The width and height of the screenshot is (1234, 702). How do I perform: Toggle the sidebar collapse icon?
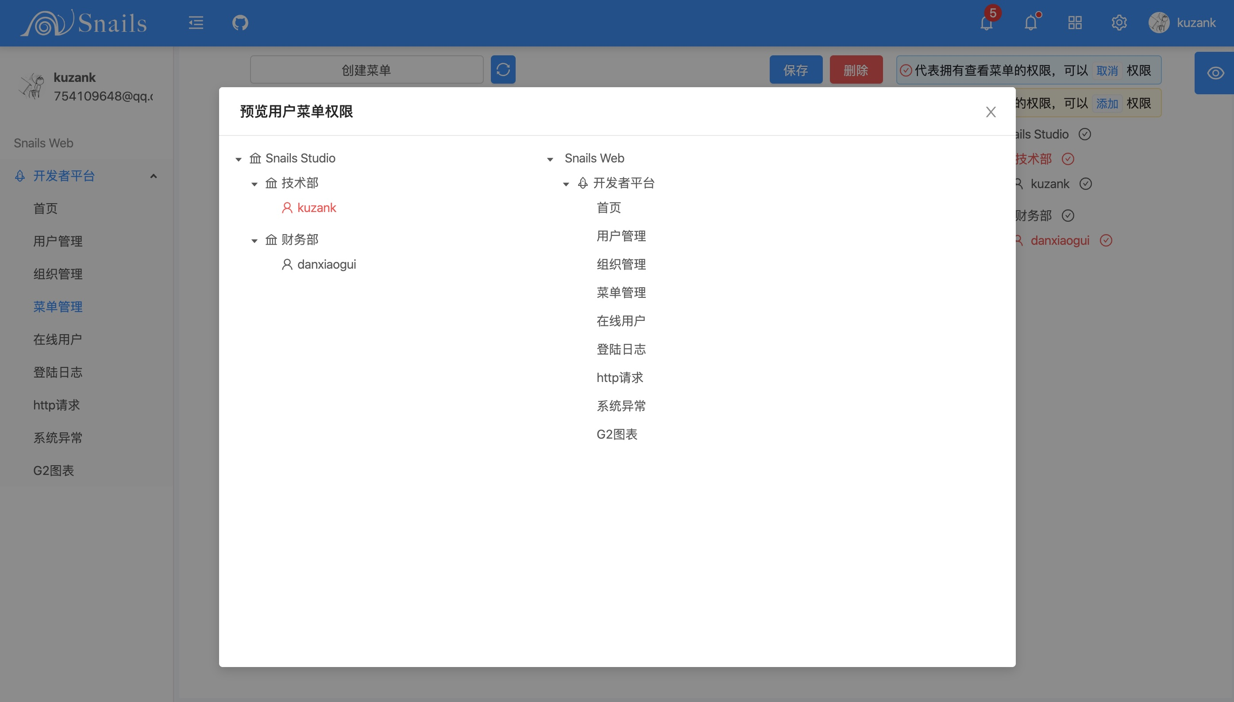pos(196,23)
